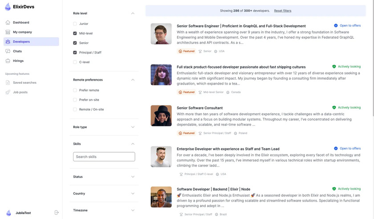This screenshot has width=374, height=219.
Task: Uncheck the Mid-level role checkbox
Action: pos(75,33)
